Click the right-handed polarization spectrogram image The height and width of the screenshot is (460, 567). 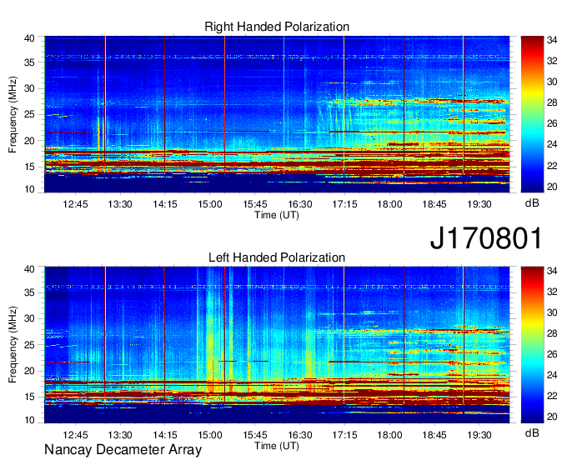(277, 114)
